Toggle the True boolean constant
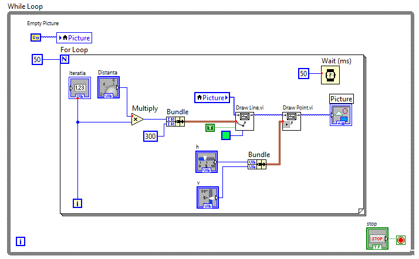419x259 pixels. (209, 127)
